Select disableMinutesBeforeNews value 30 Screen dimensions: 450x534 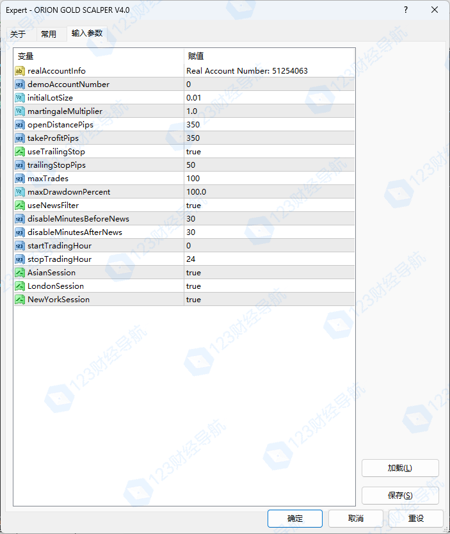(269, 219)
